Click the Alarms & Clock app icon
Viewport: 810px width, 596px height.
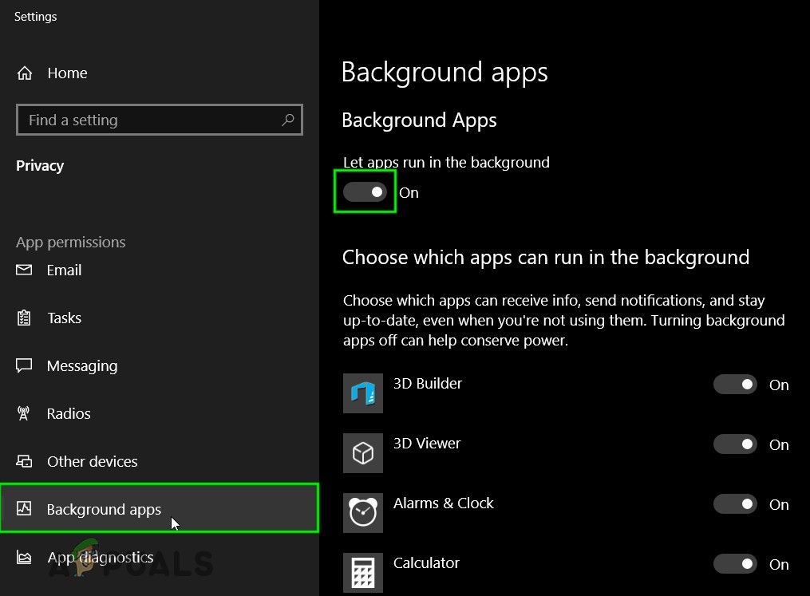[x=363, y=513]
